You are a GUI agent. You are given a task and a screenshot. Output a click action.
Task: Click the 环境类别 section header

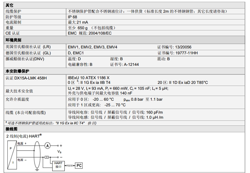click(13, 40)
